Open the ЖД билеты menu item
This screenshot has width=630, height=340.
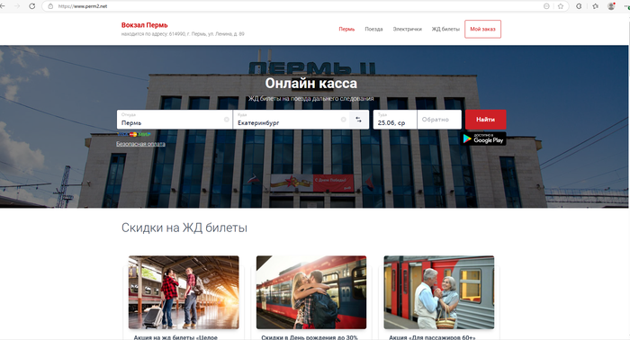pyautogui.click(x=445, y=29)
